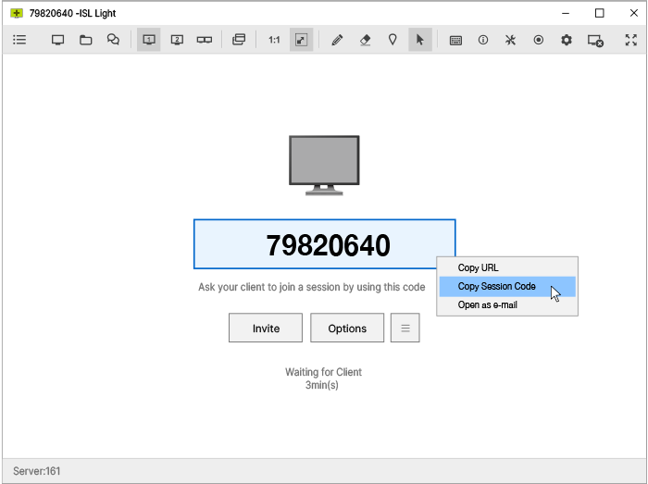The image size is (648, 484).
Task: Click the Options button
Action: (347, 329)
